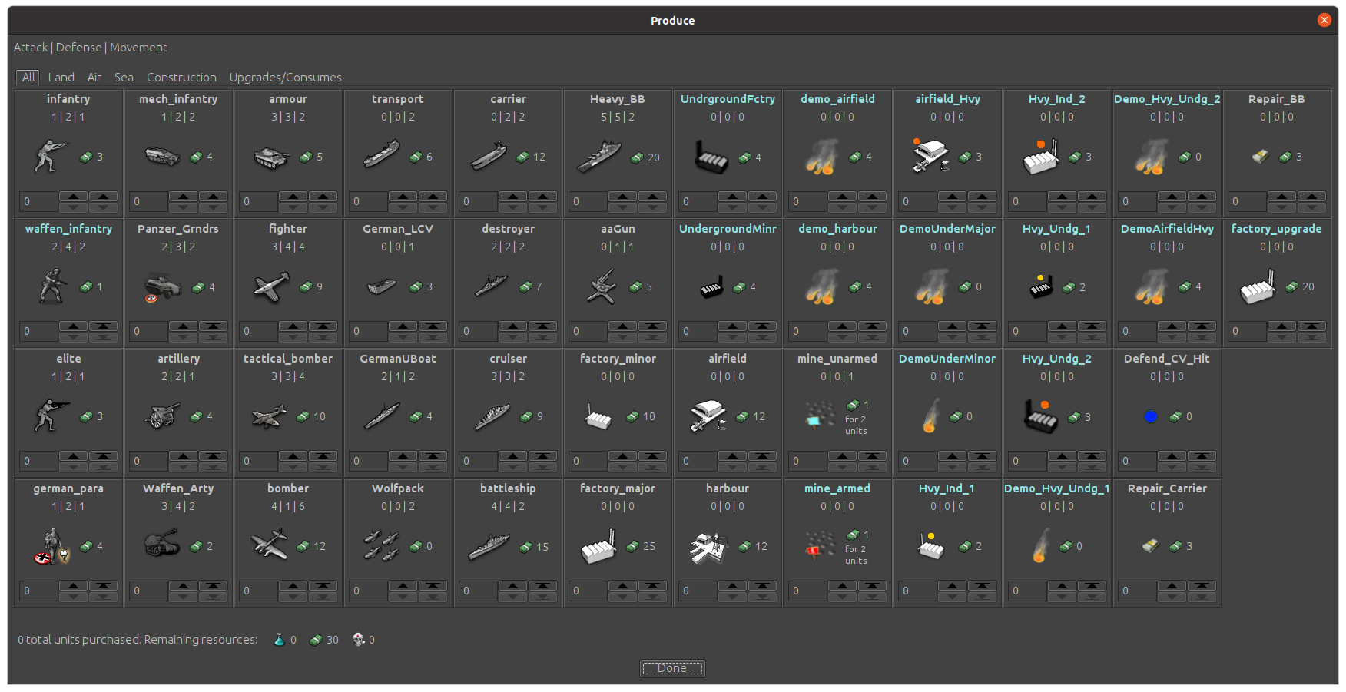Click the UndrgroundFctry factory icon
The height and width of the screenshot is (692, 1346).
711,157
